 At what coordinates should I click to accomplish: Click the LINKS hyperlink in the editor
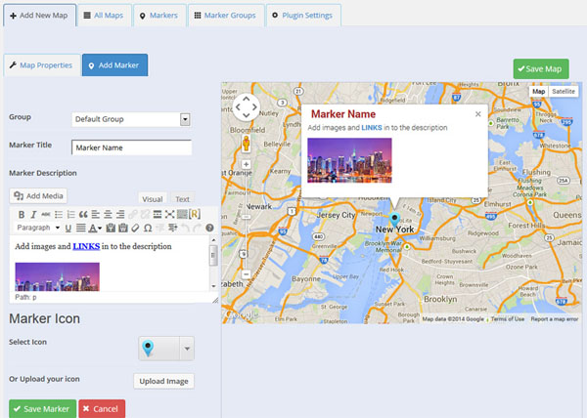86,246
